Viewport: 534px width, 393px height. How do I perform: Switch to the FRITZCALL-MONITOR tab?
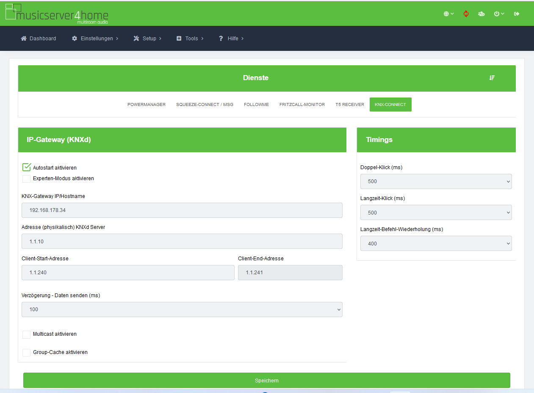302,105
